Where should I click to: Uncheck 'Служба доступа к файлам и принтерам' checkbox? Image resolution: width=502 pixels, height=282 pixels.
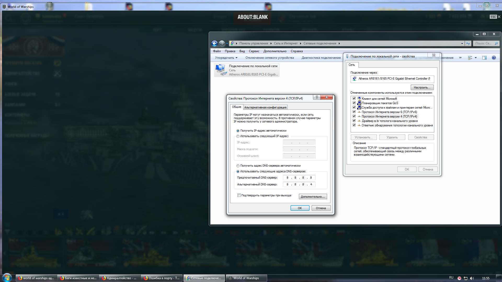(x=354, y=107)
